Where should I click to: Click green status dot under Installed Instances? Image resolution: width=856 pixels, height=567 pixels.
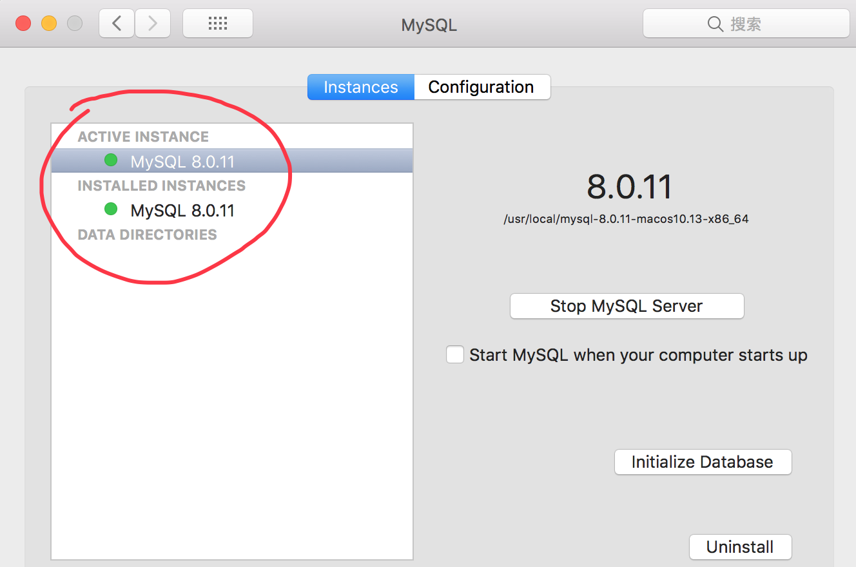coord(111,209)
